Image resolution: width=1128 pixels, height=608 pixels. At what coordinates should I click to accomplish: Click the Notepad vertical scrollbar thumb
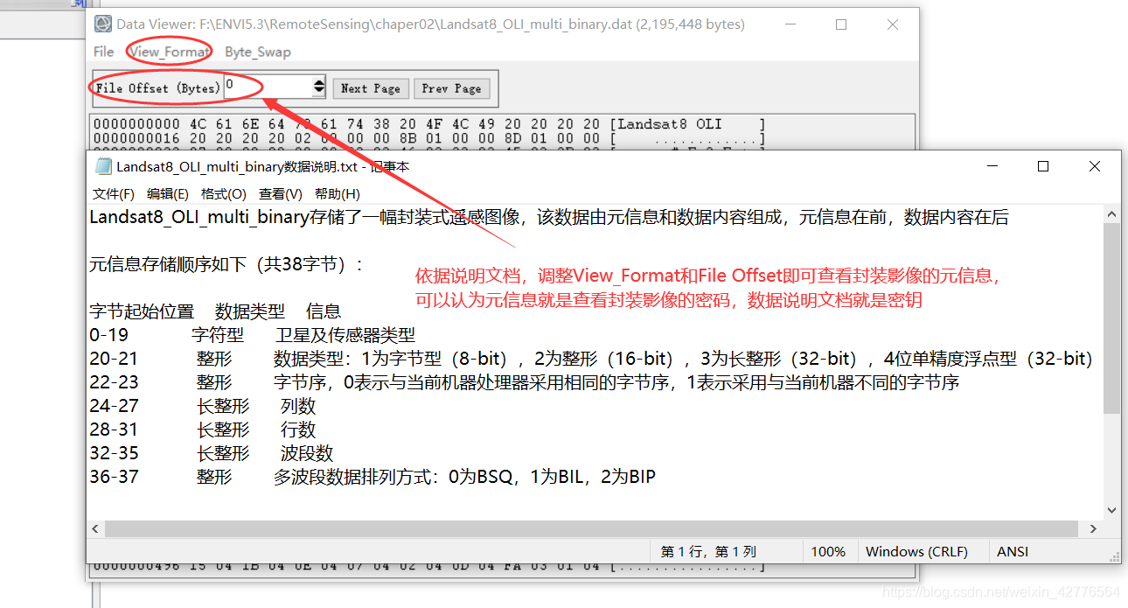tap(1112, 318)
